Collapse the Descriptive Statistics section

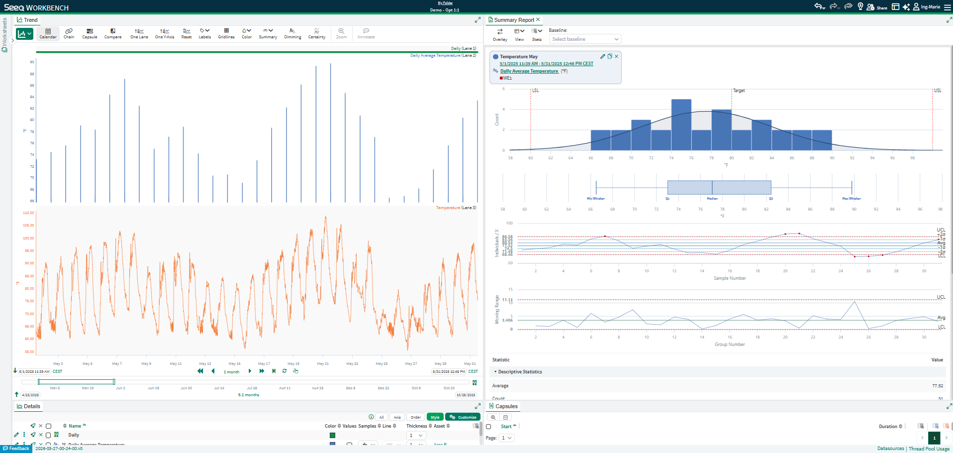coord(517,372)
